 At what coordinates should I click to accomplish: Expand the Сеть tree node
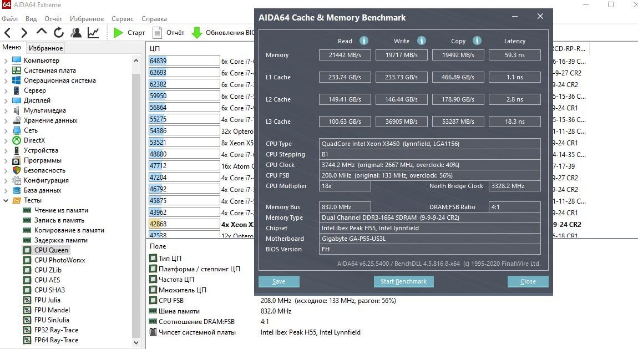pos(6,130)
